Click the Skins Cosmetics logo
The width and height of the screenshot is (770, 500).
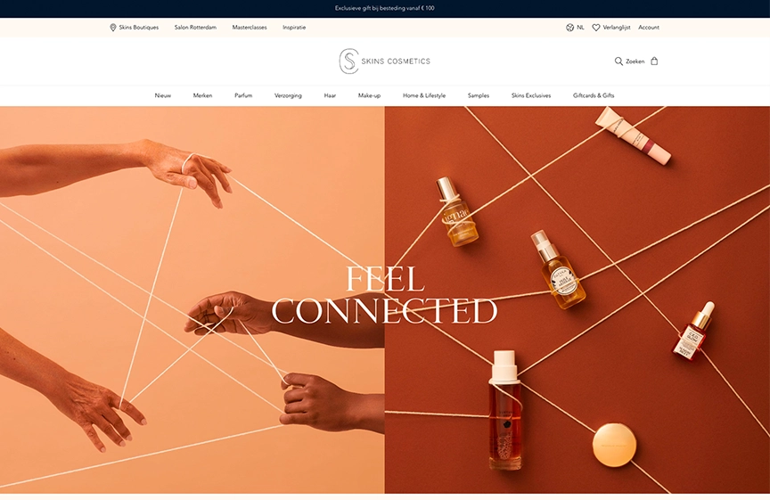384,61
